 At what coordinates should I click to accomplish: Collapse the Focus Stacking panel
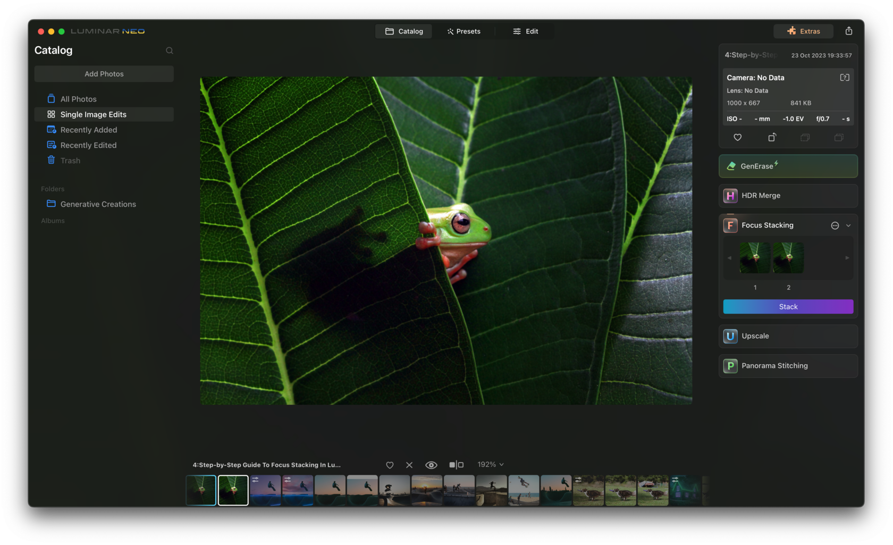[848, 225]
